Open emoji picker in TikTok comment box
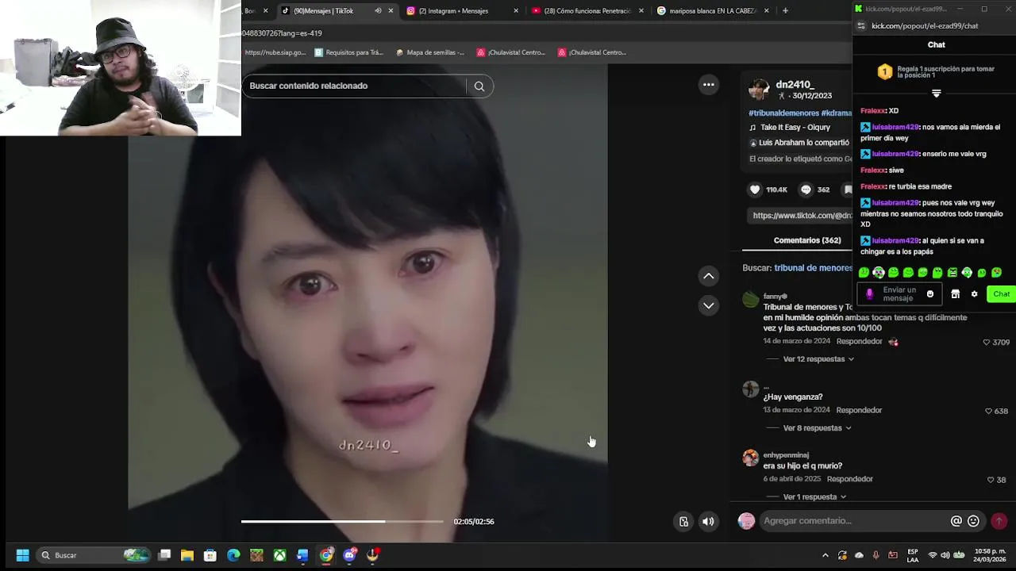Image resolution: width=1016 pixels, height=571 pixels. pyautogui.click(x=974, y=521)
